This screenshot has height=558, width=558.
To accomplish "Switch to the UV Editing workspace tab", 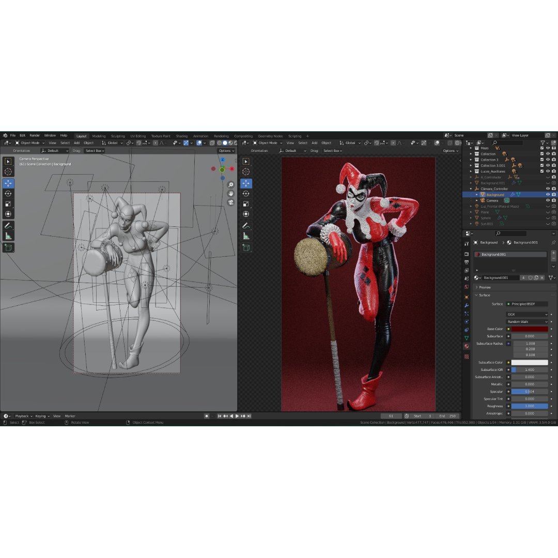I will [138, 136].
